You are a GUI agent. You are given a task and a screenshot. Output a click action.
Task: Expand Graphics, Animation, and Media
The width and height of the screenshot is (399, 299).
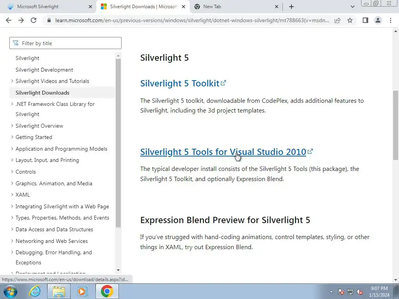[12, 183]
